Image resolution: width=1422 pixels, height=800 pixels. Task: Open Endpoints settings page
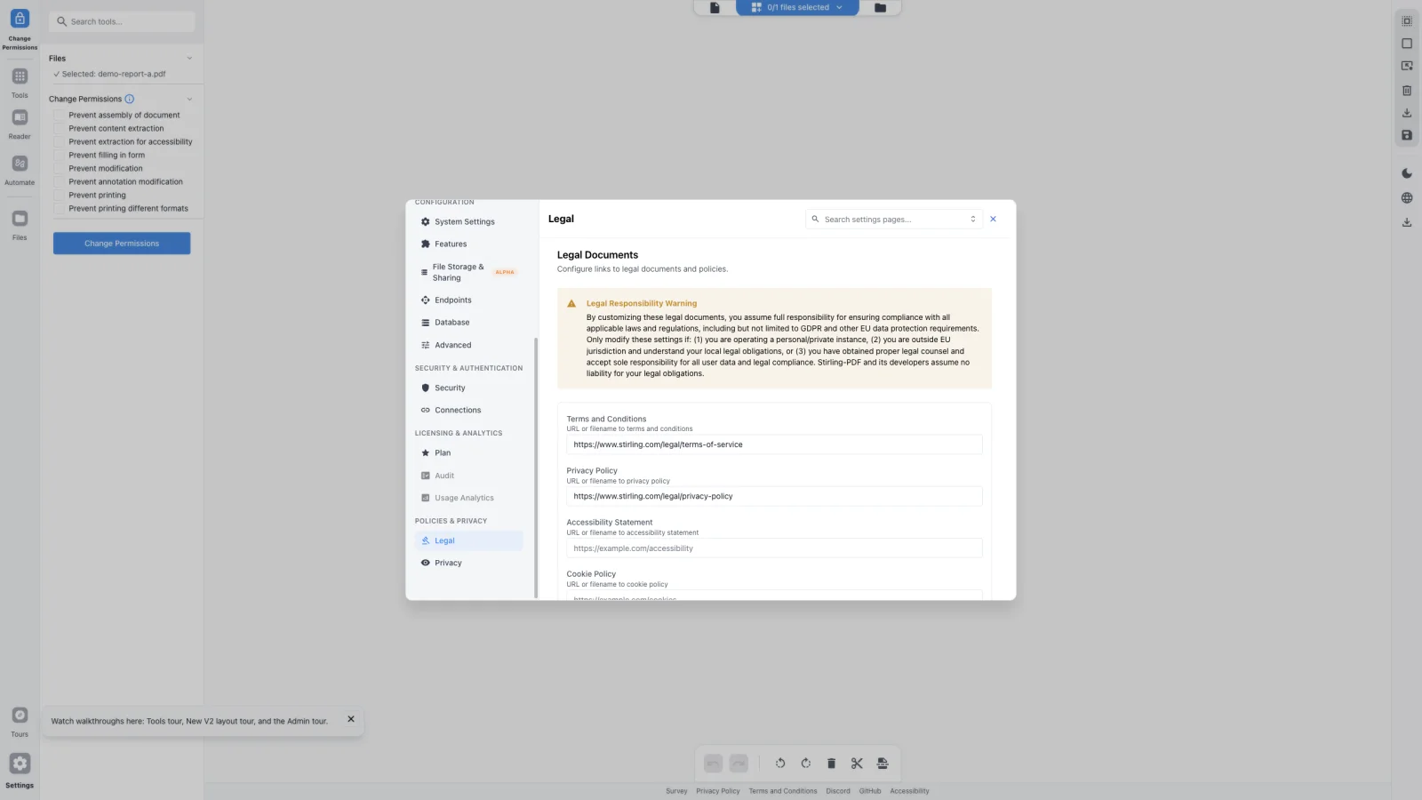(x=468, y=300)
